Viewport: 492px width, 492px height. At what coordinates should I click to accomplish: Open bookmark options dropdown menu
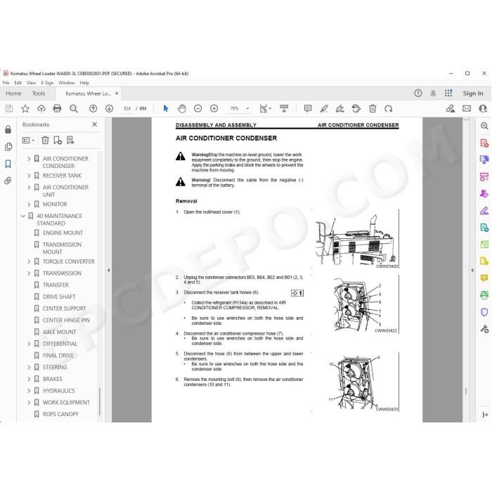pos(28,141)
